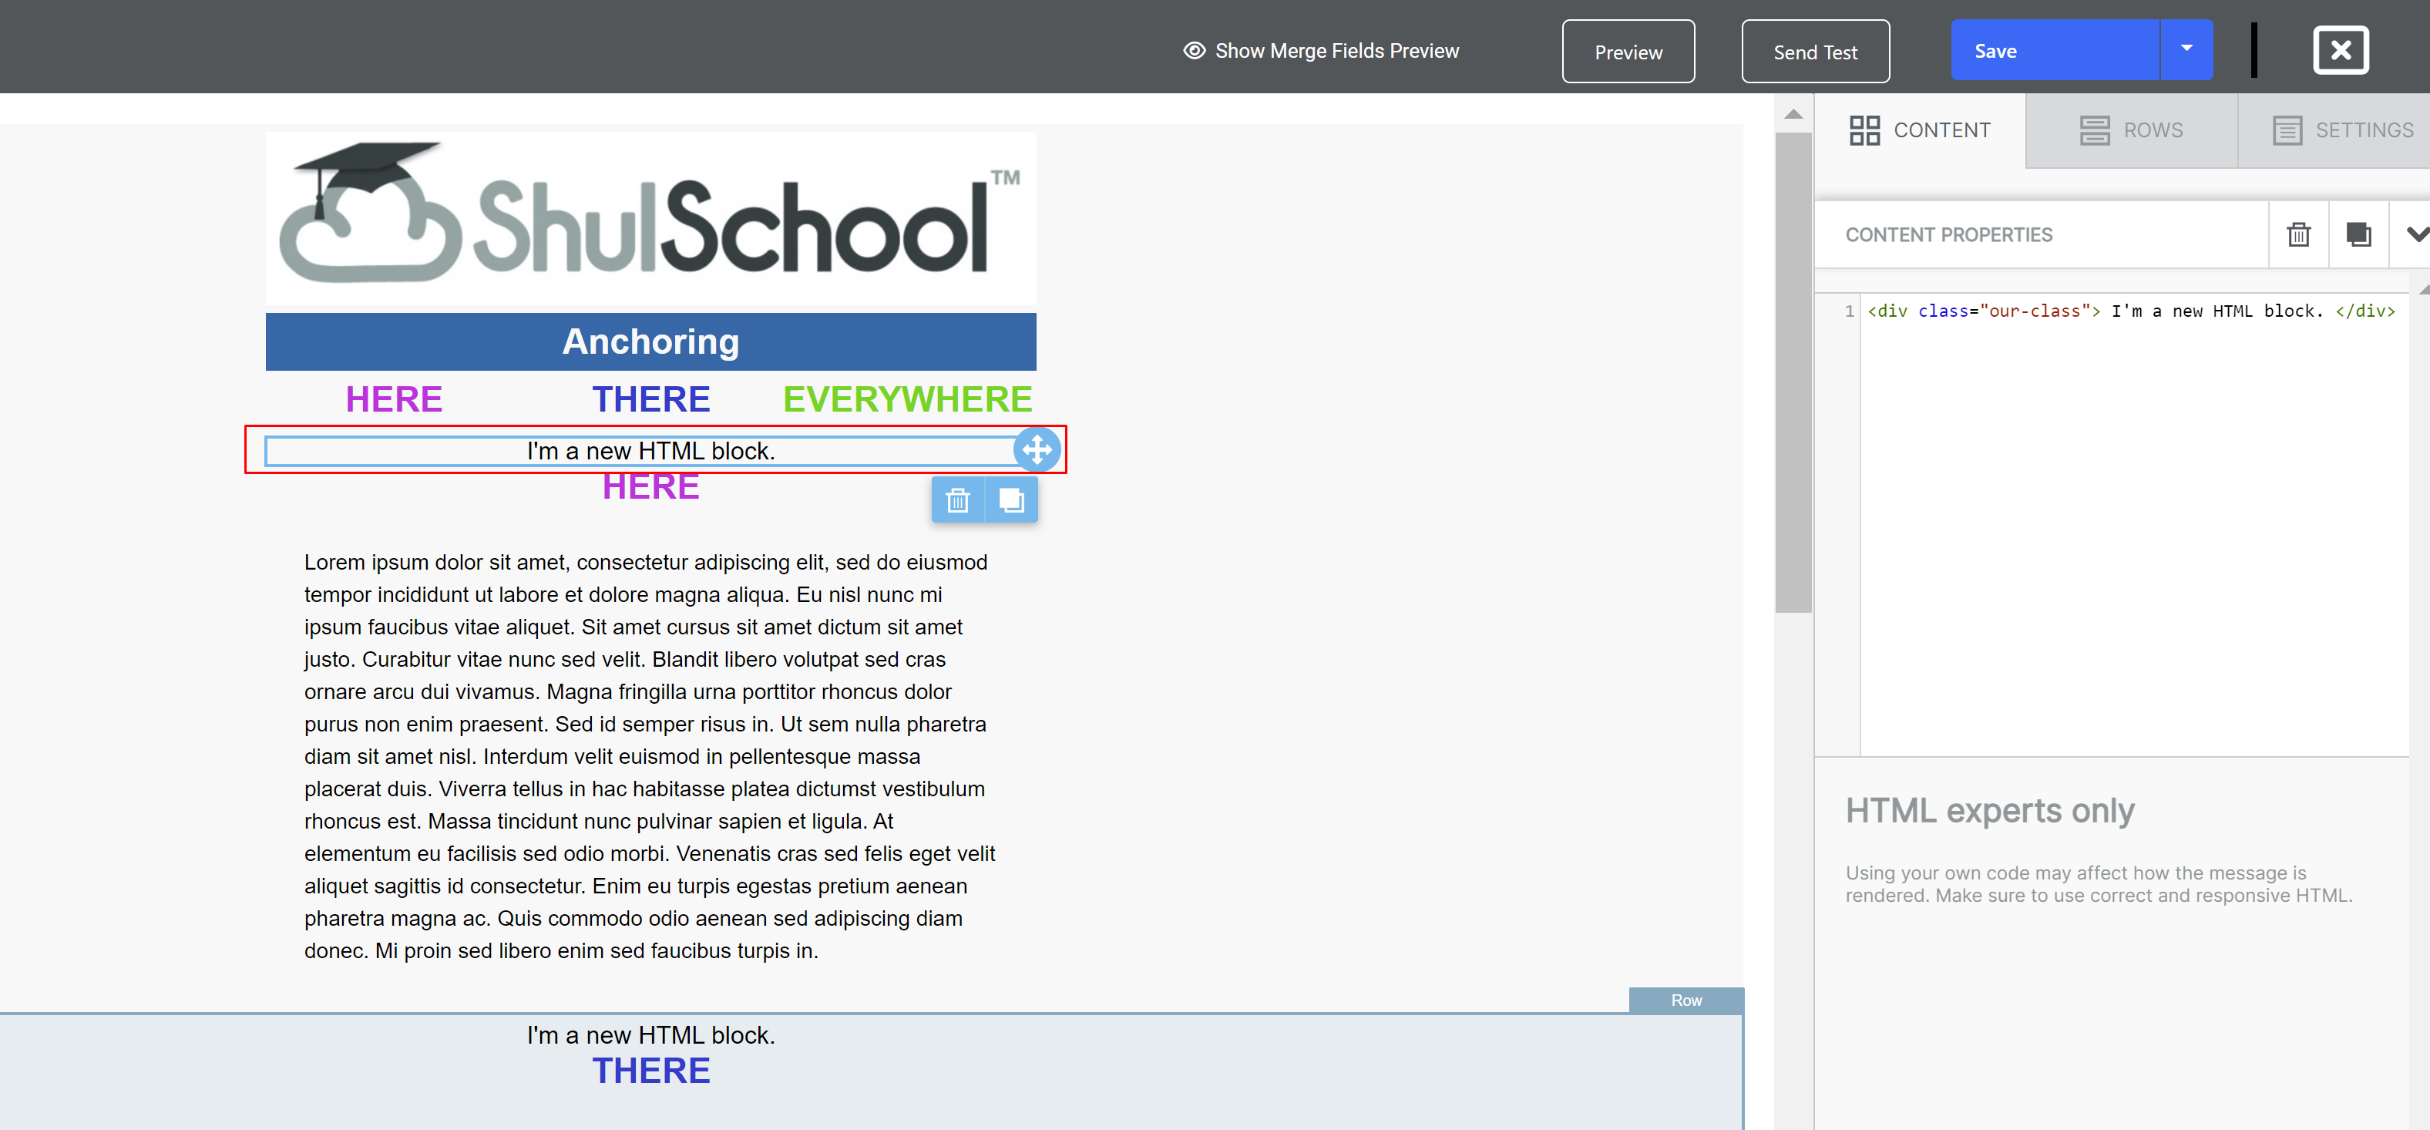
Task: Switch to the ROWS tab
Action: (x=2130, y=129)
